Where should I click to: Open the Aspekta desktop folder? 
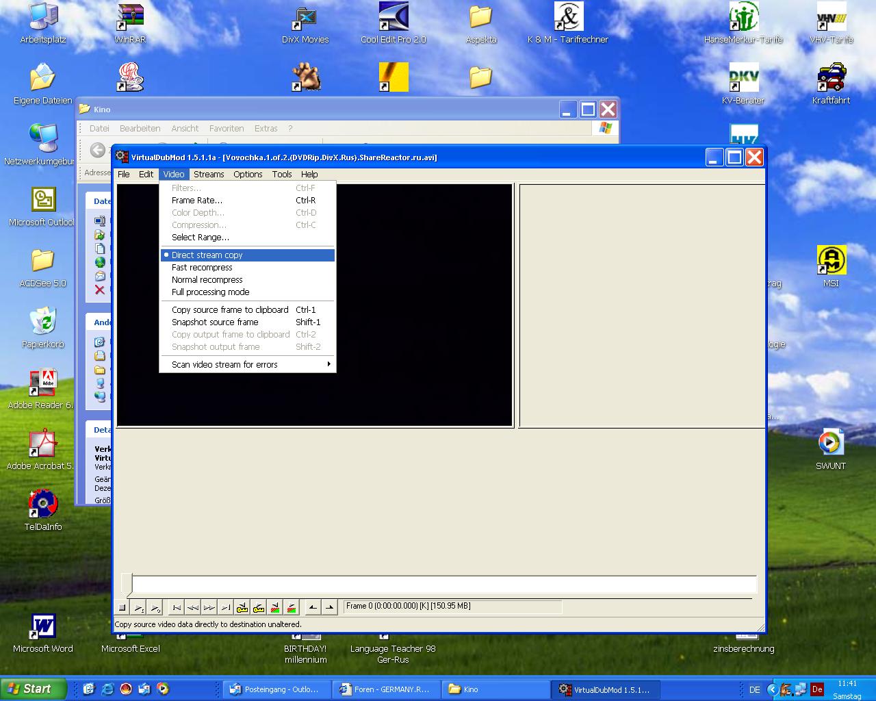(x=481, y=24)
